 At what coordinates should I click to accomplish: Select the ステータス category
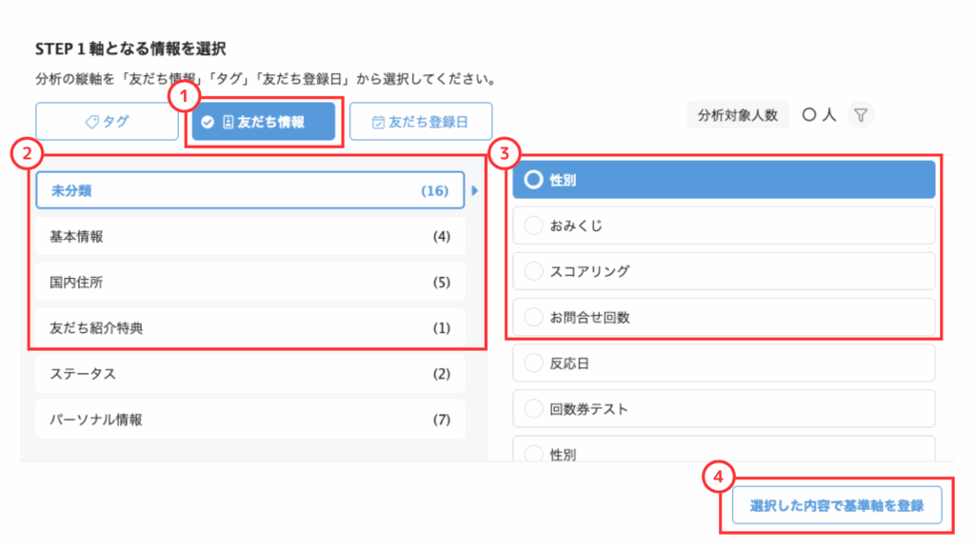(x=249, y=374)
